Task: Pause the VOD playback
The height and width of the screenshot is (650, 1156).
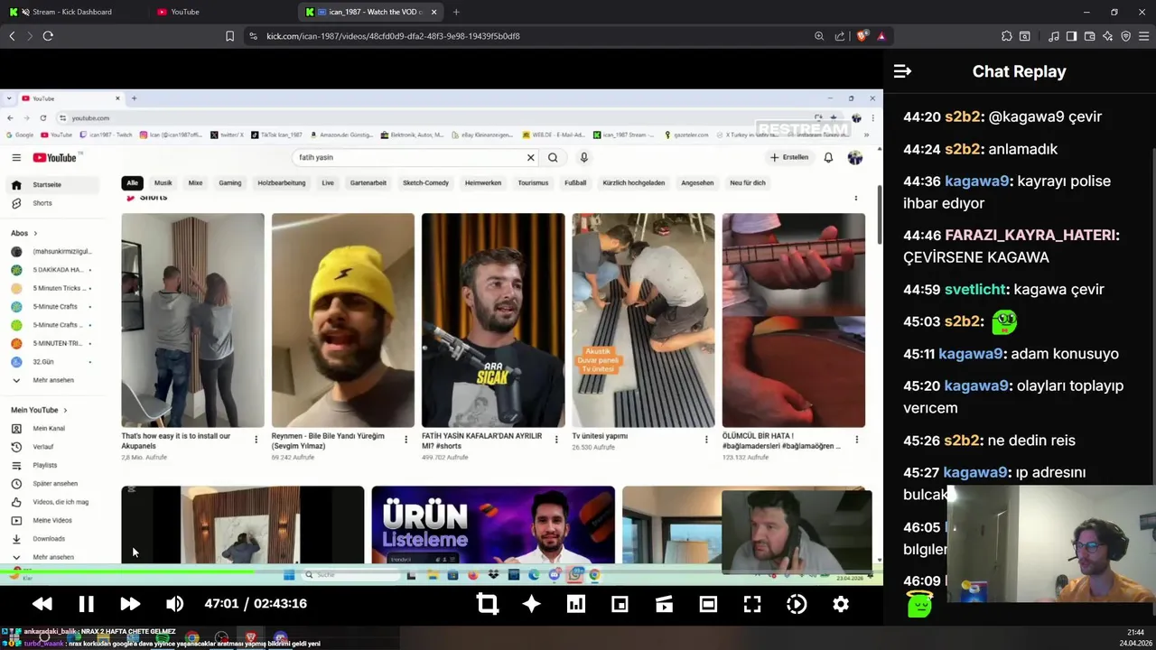Action: pos(86,604)
